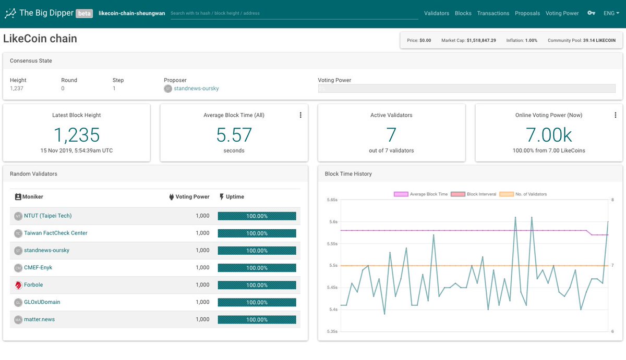Click the active validators count 7
626x360 pixels.
[391, 135]
